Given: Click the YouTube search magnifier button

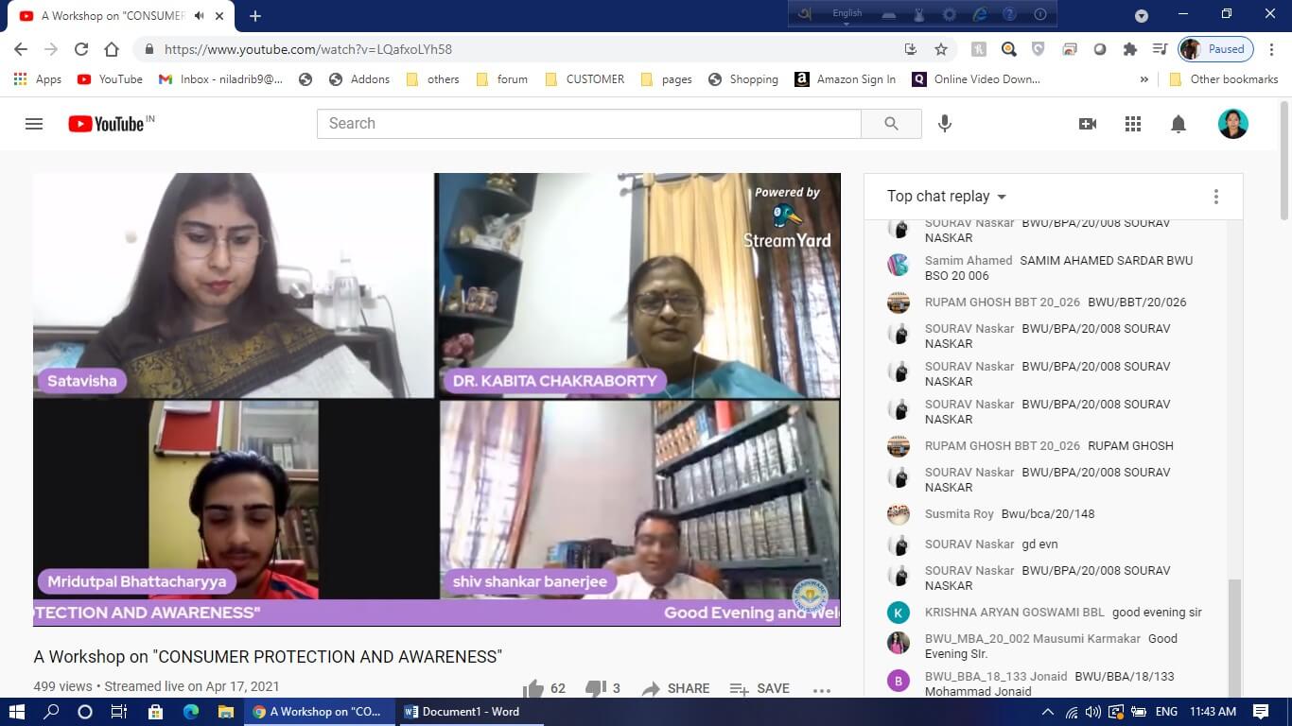Looking at the screenshot, I should pos(891,124).
